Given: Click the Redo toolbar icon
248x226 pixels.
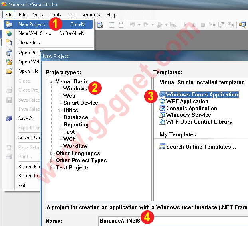Looking at the screenshot, I should tap(146, 25).
